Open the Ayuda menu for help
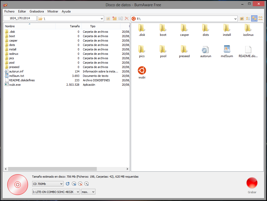Image resolution: width=267 pixels, height=201 pixels. point(66,11)
